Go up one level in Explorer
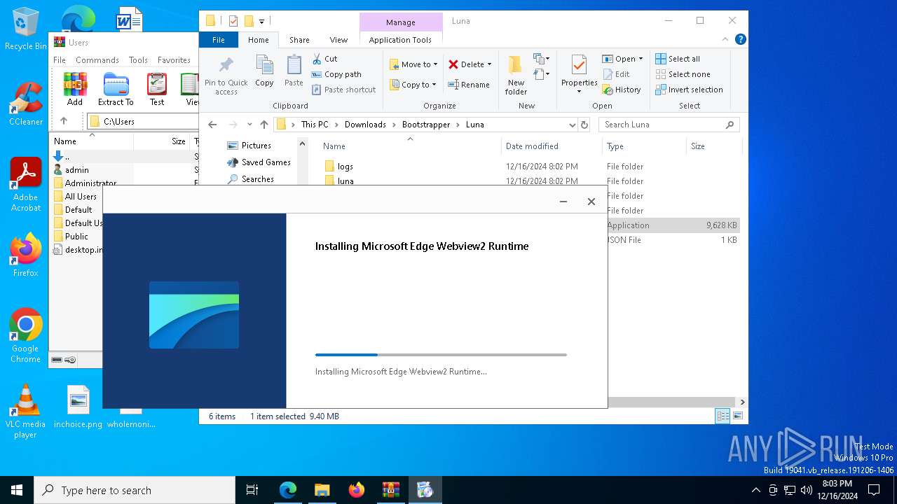 pos(264,125)
